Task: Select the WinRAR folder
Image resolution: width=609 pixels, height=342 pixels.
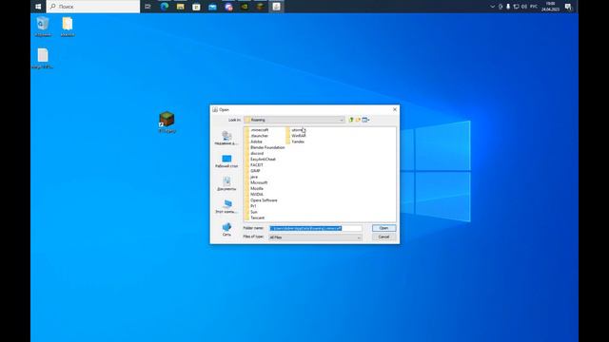Action: [296, 136]
